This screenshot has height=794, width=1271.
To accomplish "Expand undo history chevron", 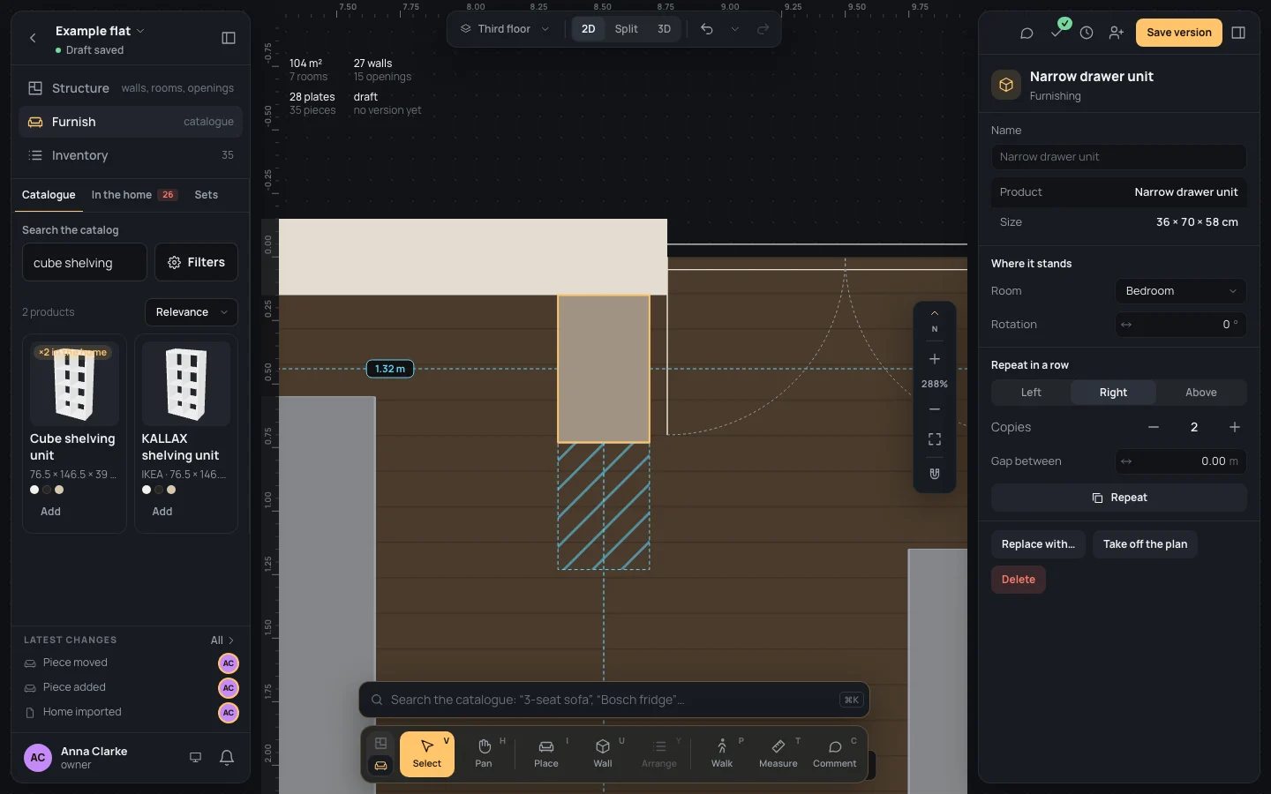I will click(x=734, y=29).
